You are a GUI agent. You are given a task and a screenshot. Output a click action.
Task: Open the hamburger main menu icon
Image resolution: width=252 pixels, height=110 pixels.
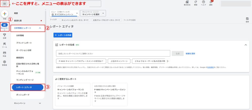5,4
